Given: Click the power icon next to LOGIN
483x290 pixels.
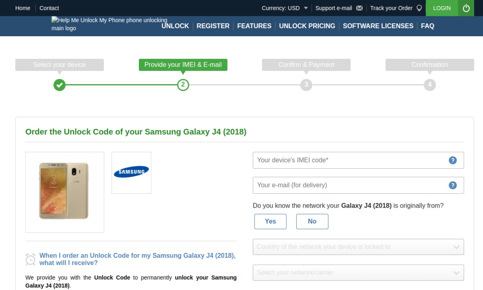Looking at the screenshot, I should coord(466,8).
